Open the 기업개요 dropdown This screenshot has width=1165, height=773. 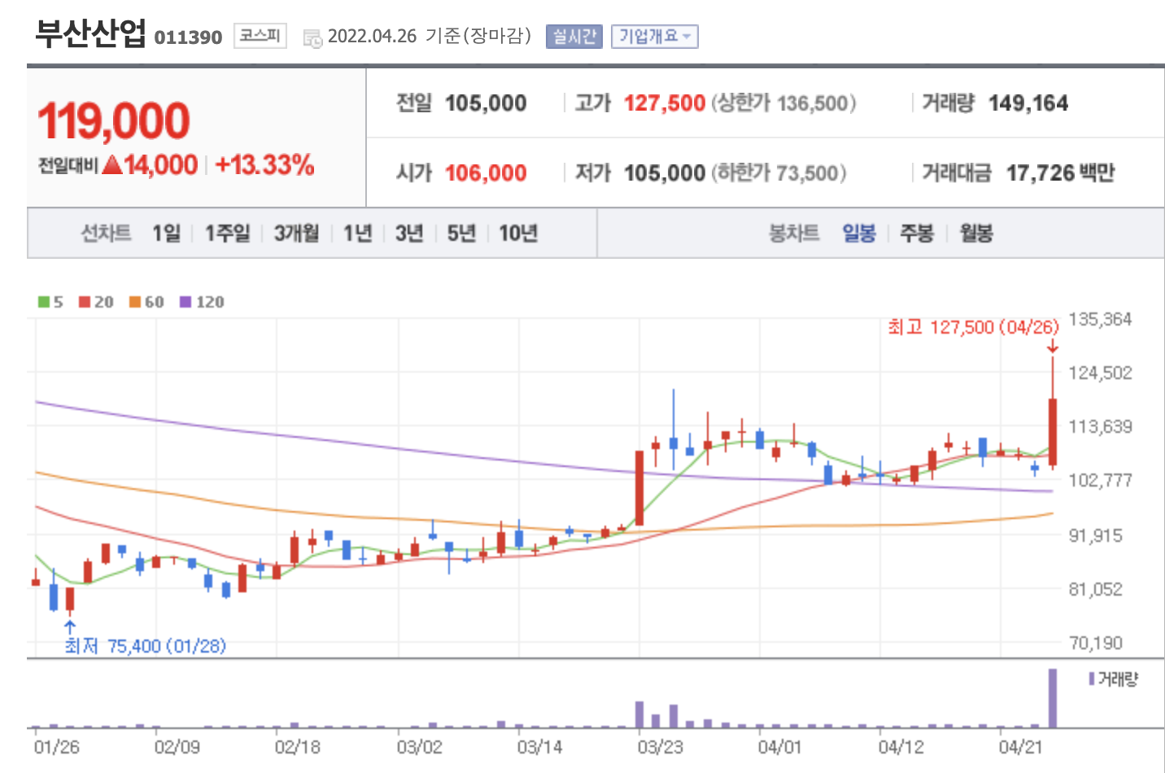tap(655, 37)
